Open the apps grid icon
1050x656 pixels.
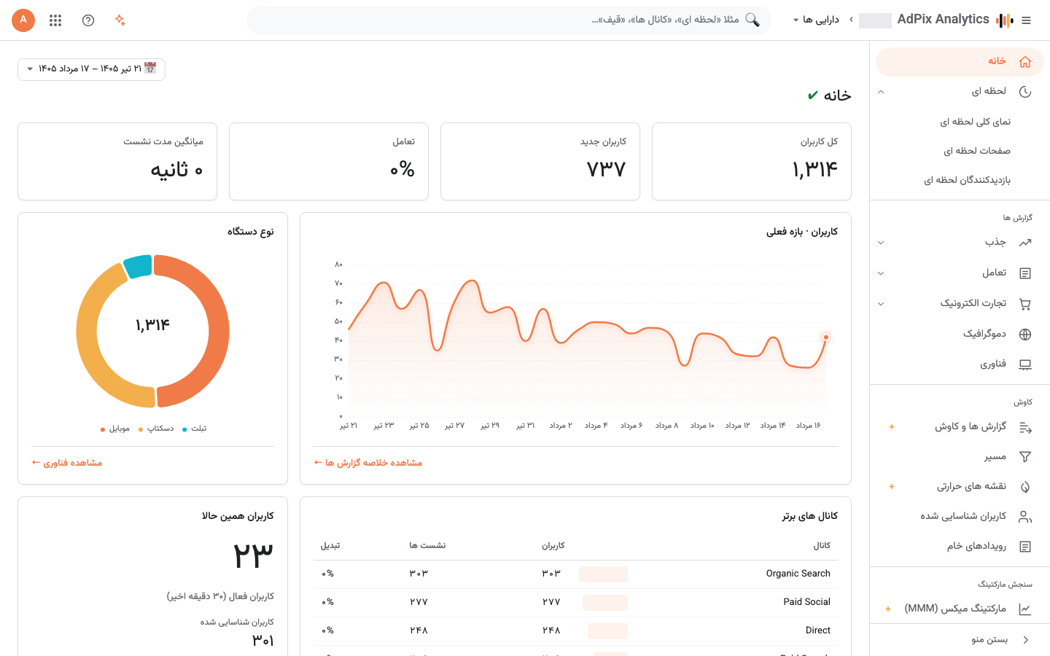click(x=55, y=20)
